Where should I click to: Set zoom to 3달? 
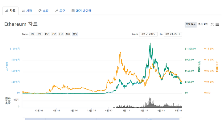pos(54,34)
